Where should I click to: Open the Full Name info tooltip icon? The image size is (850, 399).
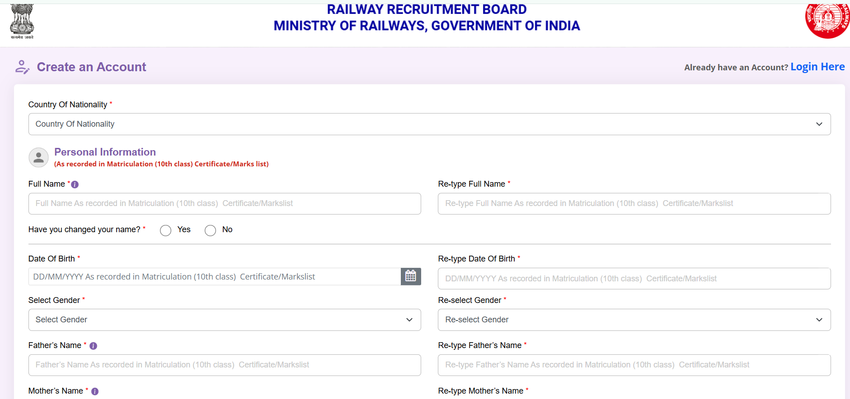[x=75, y=184]
